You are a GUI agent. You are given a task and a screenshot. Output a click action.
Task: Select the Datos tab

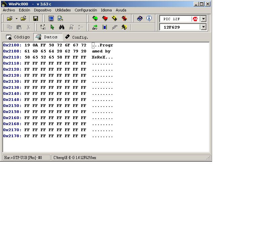pyautogui.click(x=47, y=37)
